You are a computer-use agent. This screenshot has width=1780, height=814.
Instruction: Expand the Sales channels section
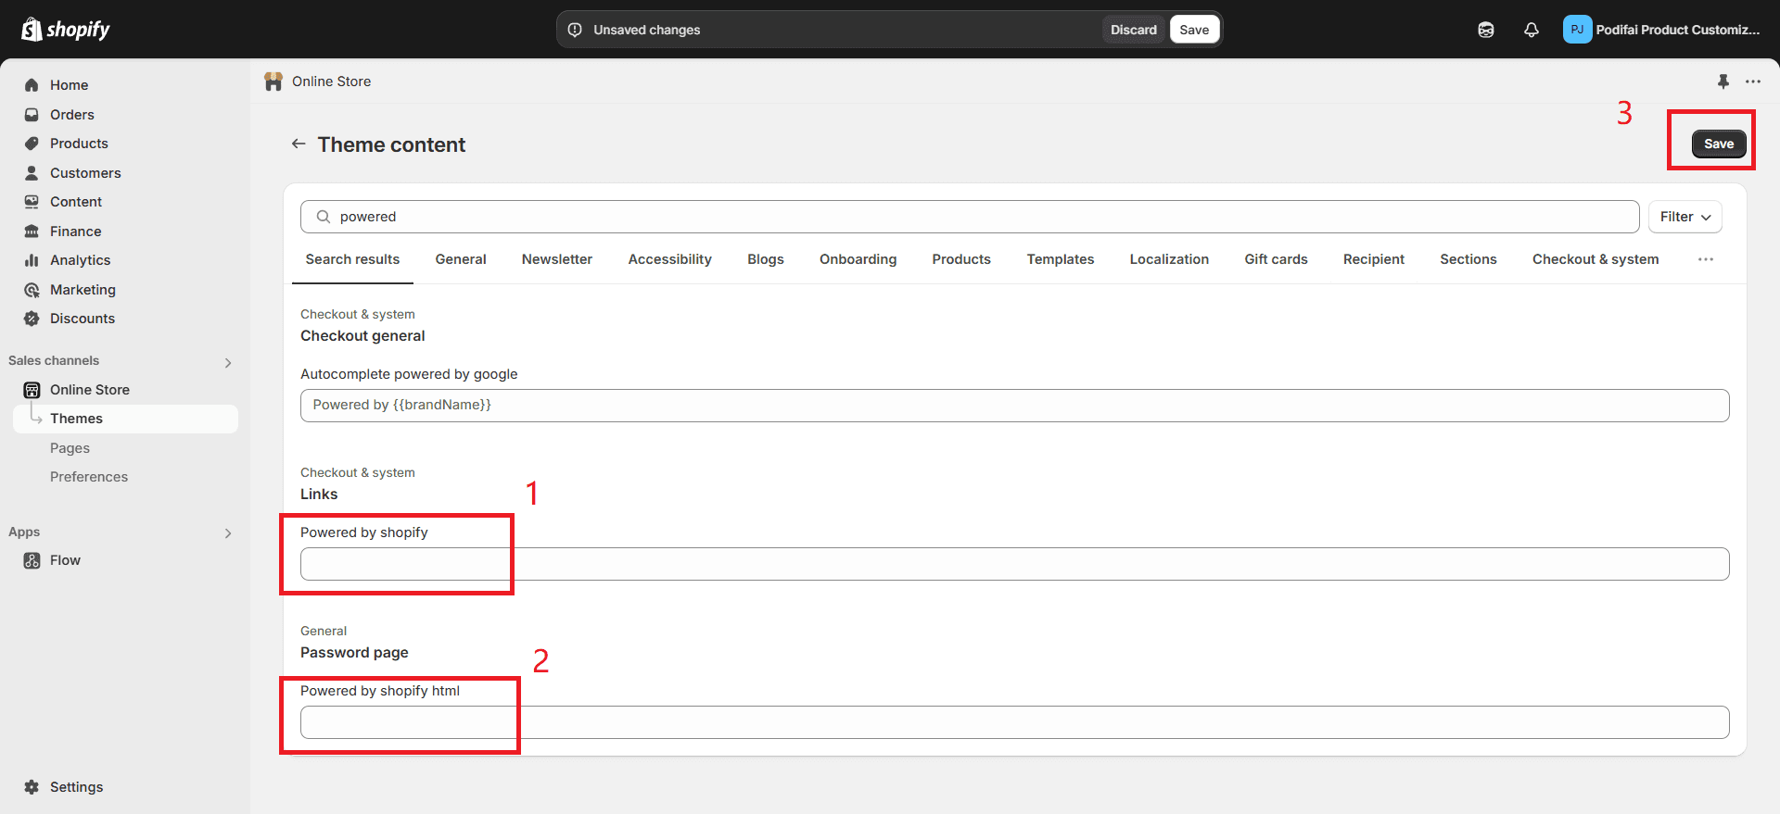pos(228,363)
